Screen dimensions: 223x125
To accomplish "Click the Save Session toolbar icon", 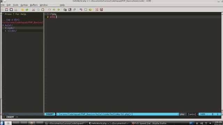I will [x=70, y=10].
